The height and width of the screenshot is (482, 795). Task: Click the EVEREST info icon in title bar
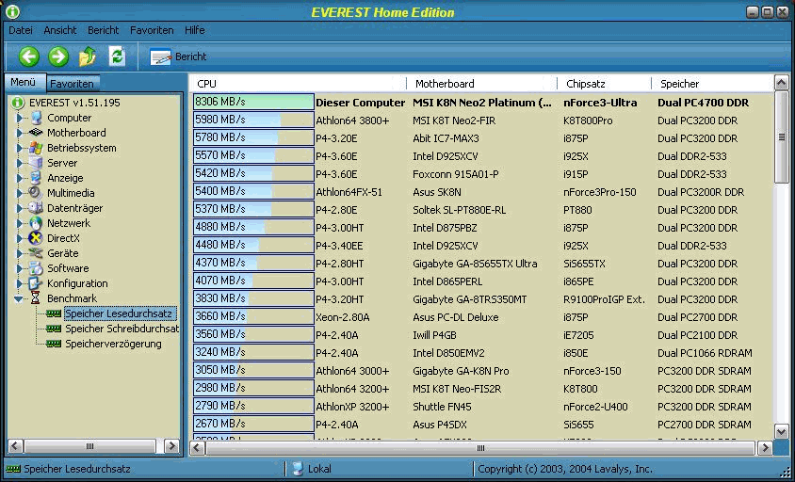point(12,11)
